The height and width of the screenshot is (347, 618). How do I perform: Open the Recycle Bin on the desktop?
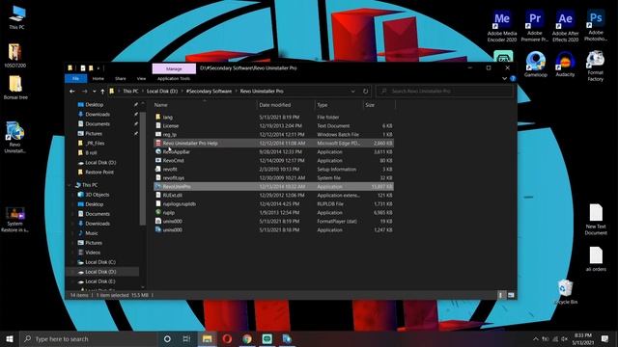(x=566, y=291)
